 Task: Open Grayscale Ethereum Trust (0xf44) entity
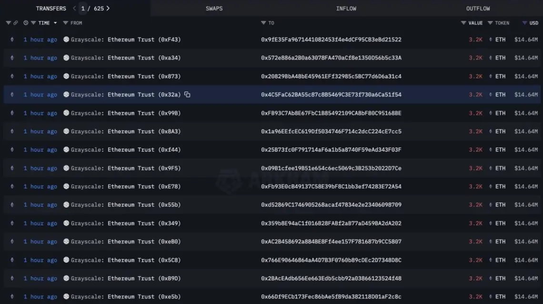pos(126,150)
